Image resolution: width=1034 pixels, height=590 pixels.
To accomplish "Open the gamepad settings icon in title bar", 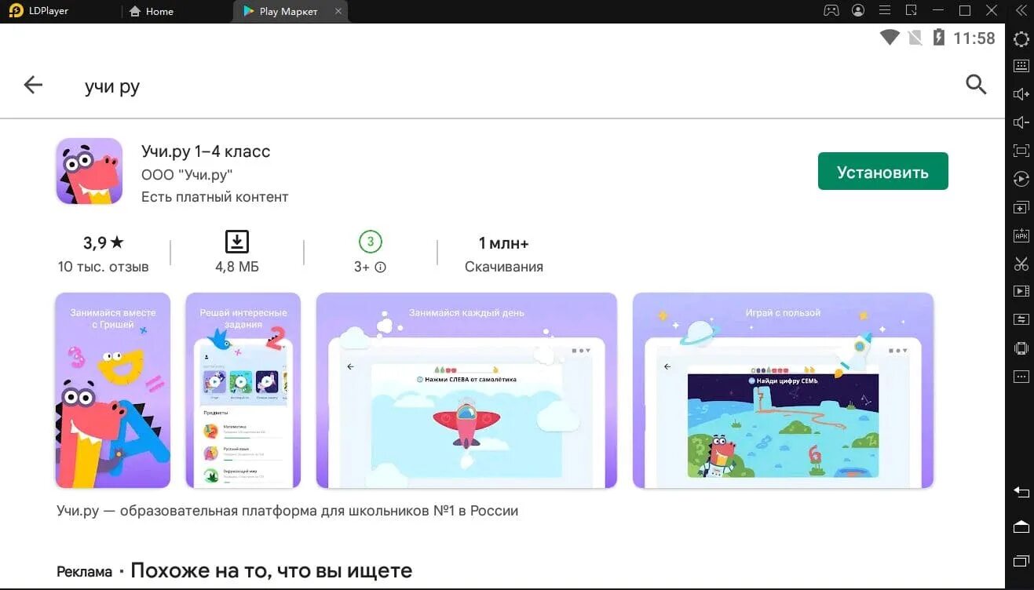I will [831, 11].
